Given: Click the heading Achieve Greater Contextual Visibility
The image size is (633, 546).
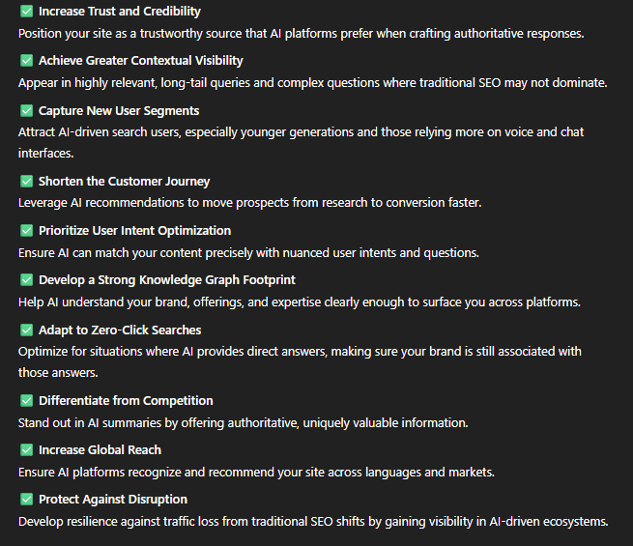Looking at the screenshot, I should click(141, 61).
